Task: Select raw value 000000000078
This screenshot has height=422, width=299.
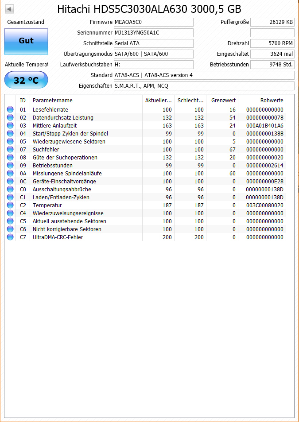Action: click(x=265, y=118)
